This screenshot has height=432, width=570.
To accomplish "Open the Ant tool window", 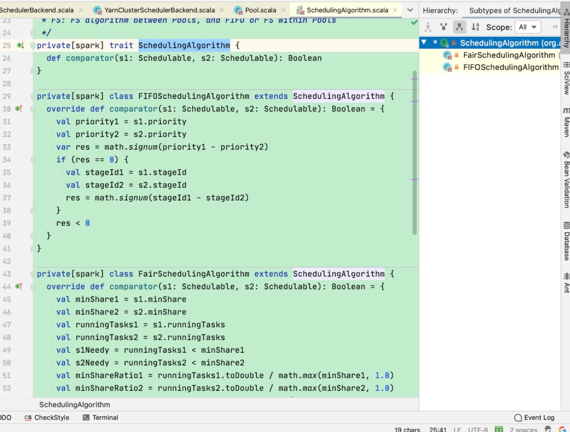I will tap(566, 283).
